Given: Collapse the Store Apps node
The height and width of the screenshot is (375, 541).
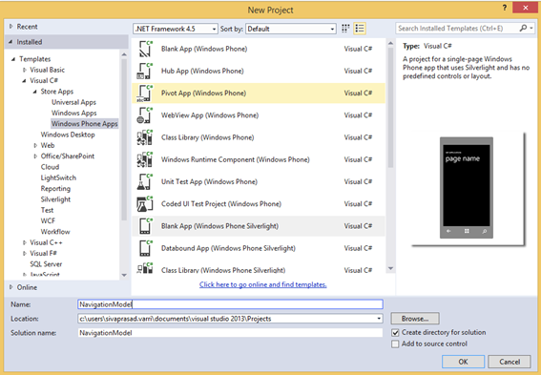Looking at the screenshot, I should point(35,92).
